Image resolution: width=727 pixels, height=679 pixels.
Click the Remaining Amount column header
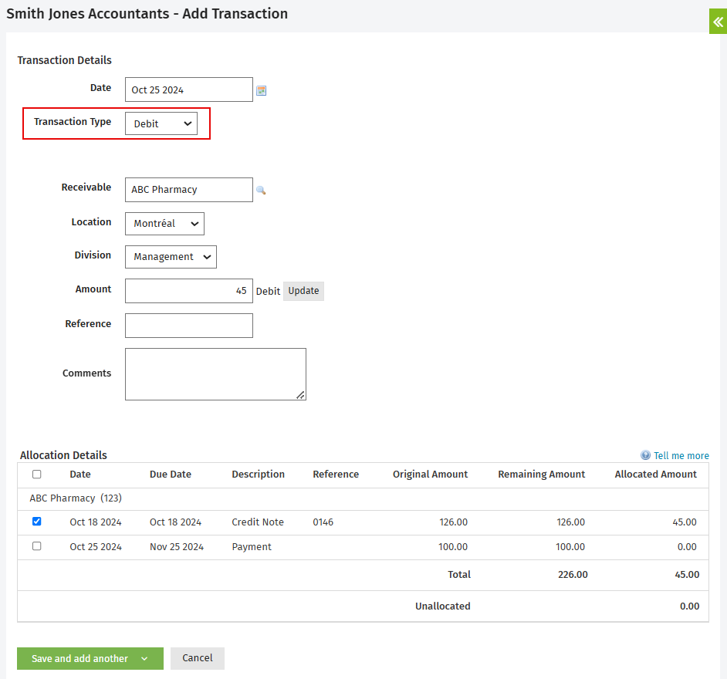[x=542, y=474]
